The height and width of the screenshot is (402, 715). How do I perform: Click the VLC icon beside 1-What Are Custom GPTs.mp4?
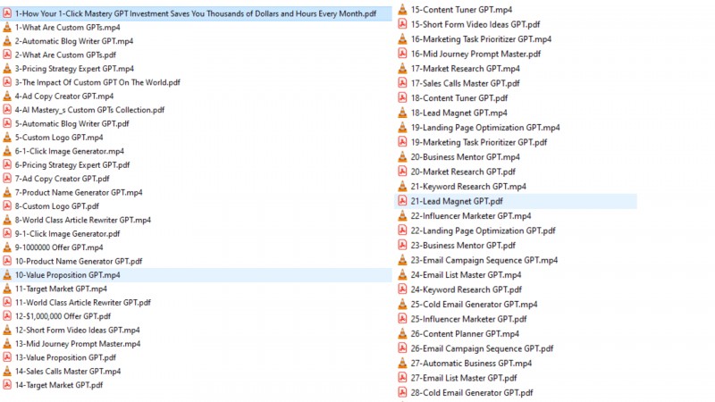pyautogui.click(x=7, y=28)
